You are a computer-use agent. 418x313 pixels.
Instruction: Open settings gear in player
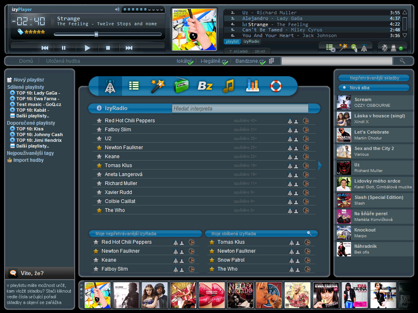(385, 48)
